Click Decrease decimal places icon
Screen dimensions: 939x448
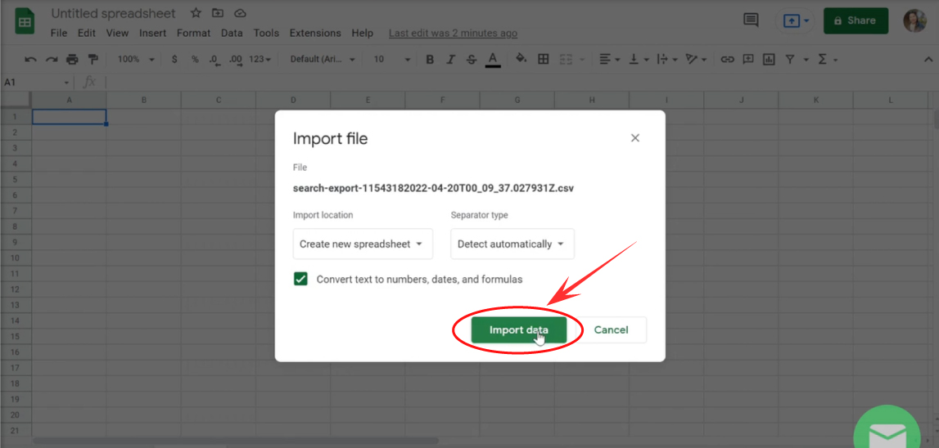pyautogui.click(x=214, y=59)
